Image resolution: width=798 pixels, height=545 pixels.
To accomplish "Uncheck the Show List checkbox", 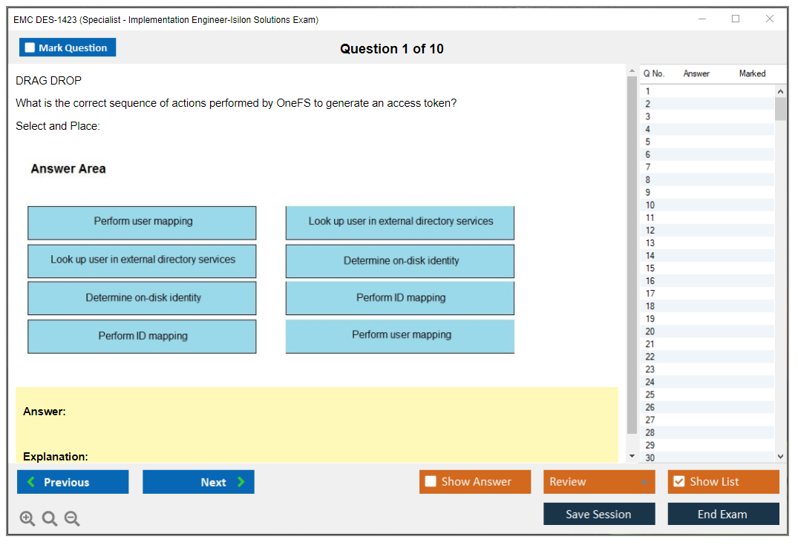I will [x=678, y=482].
